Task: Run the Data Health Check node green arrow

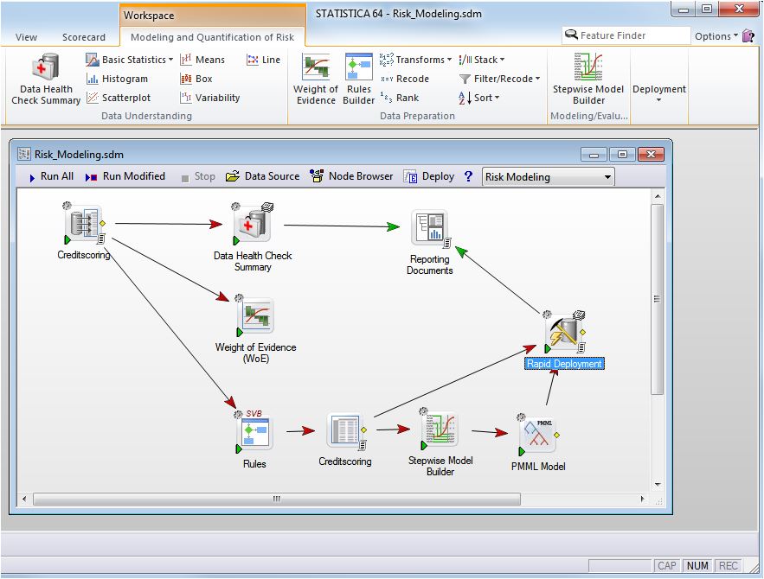Action: [236, 240]
